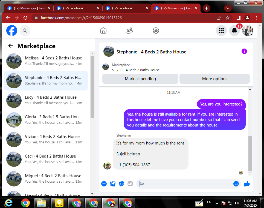This screenshot has width=264, height=208.
Task: Choose a sticker icon in composer
Action: point(121,184)
